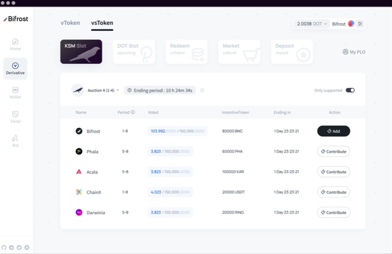Click the Name column header

pos(81,112)
